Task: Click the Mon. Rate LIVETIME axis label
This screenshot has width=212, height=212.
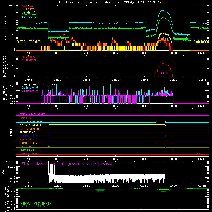Action: coord(7,199)
